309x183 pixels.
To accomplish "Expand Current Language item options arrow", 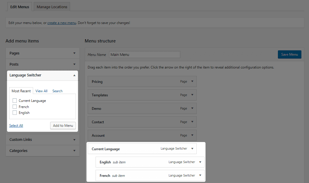I will tap(192, 149).
